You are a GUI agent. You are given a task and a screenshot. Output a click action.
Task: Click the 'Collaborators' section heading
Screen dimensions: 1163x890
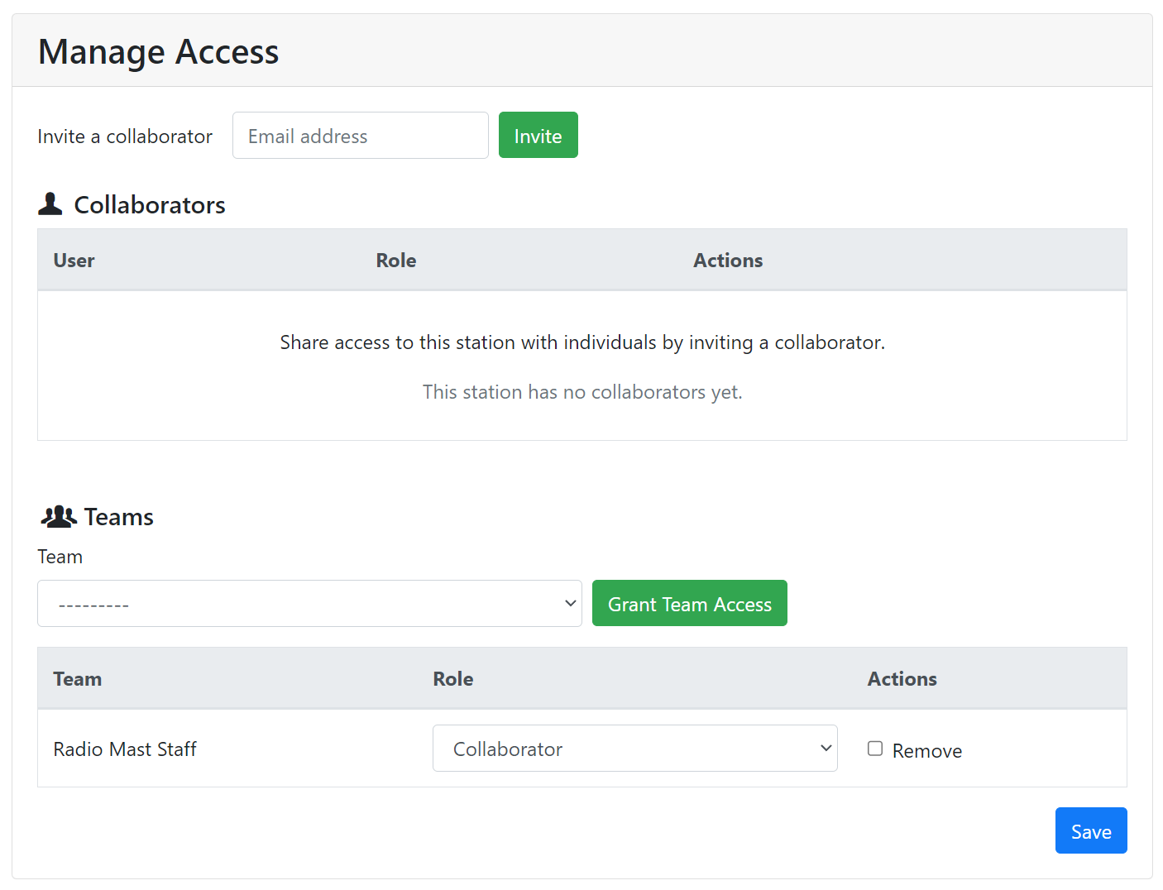point(150,205)
